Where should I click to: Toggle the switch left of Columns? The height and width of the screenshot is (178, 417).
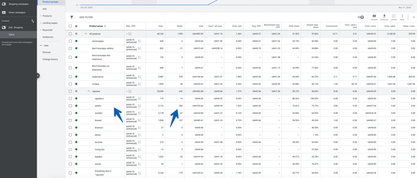pyautogui.click(x=360, y=17)
